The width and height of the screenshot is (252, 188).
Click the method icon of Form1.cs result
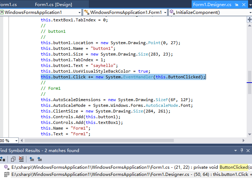[x=6, y=167]
